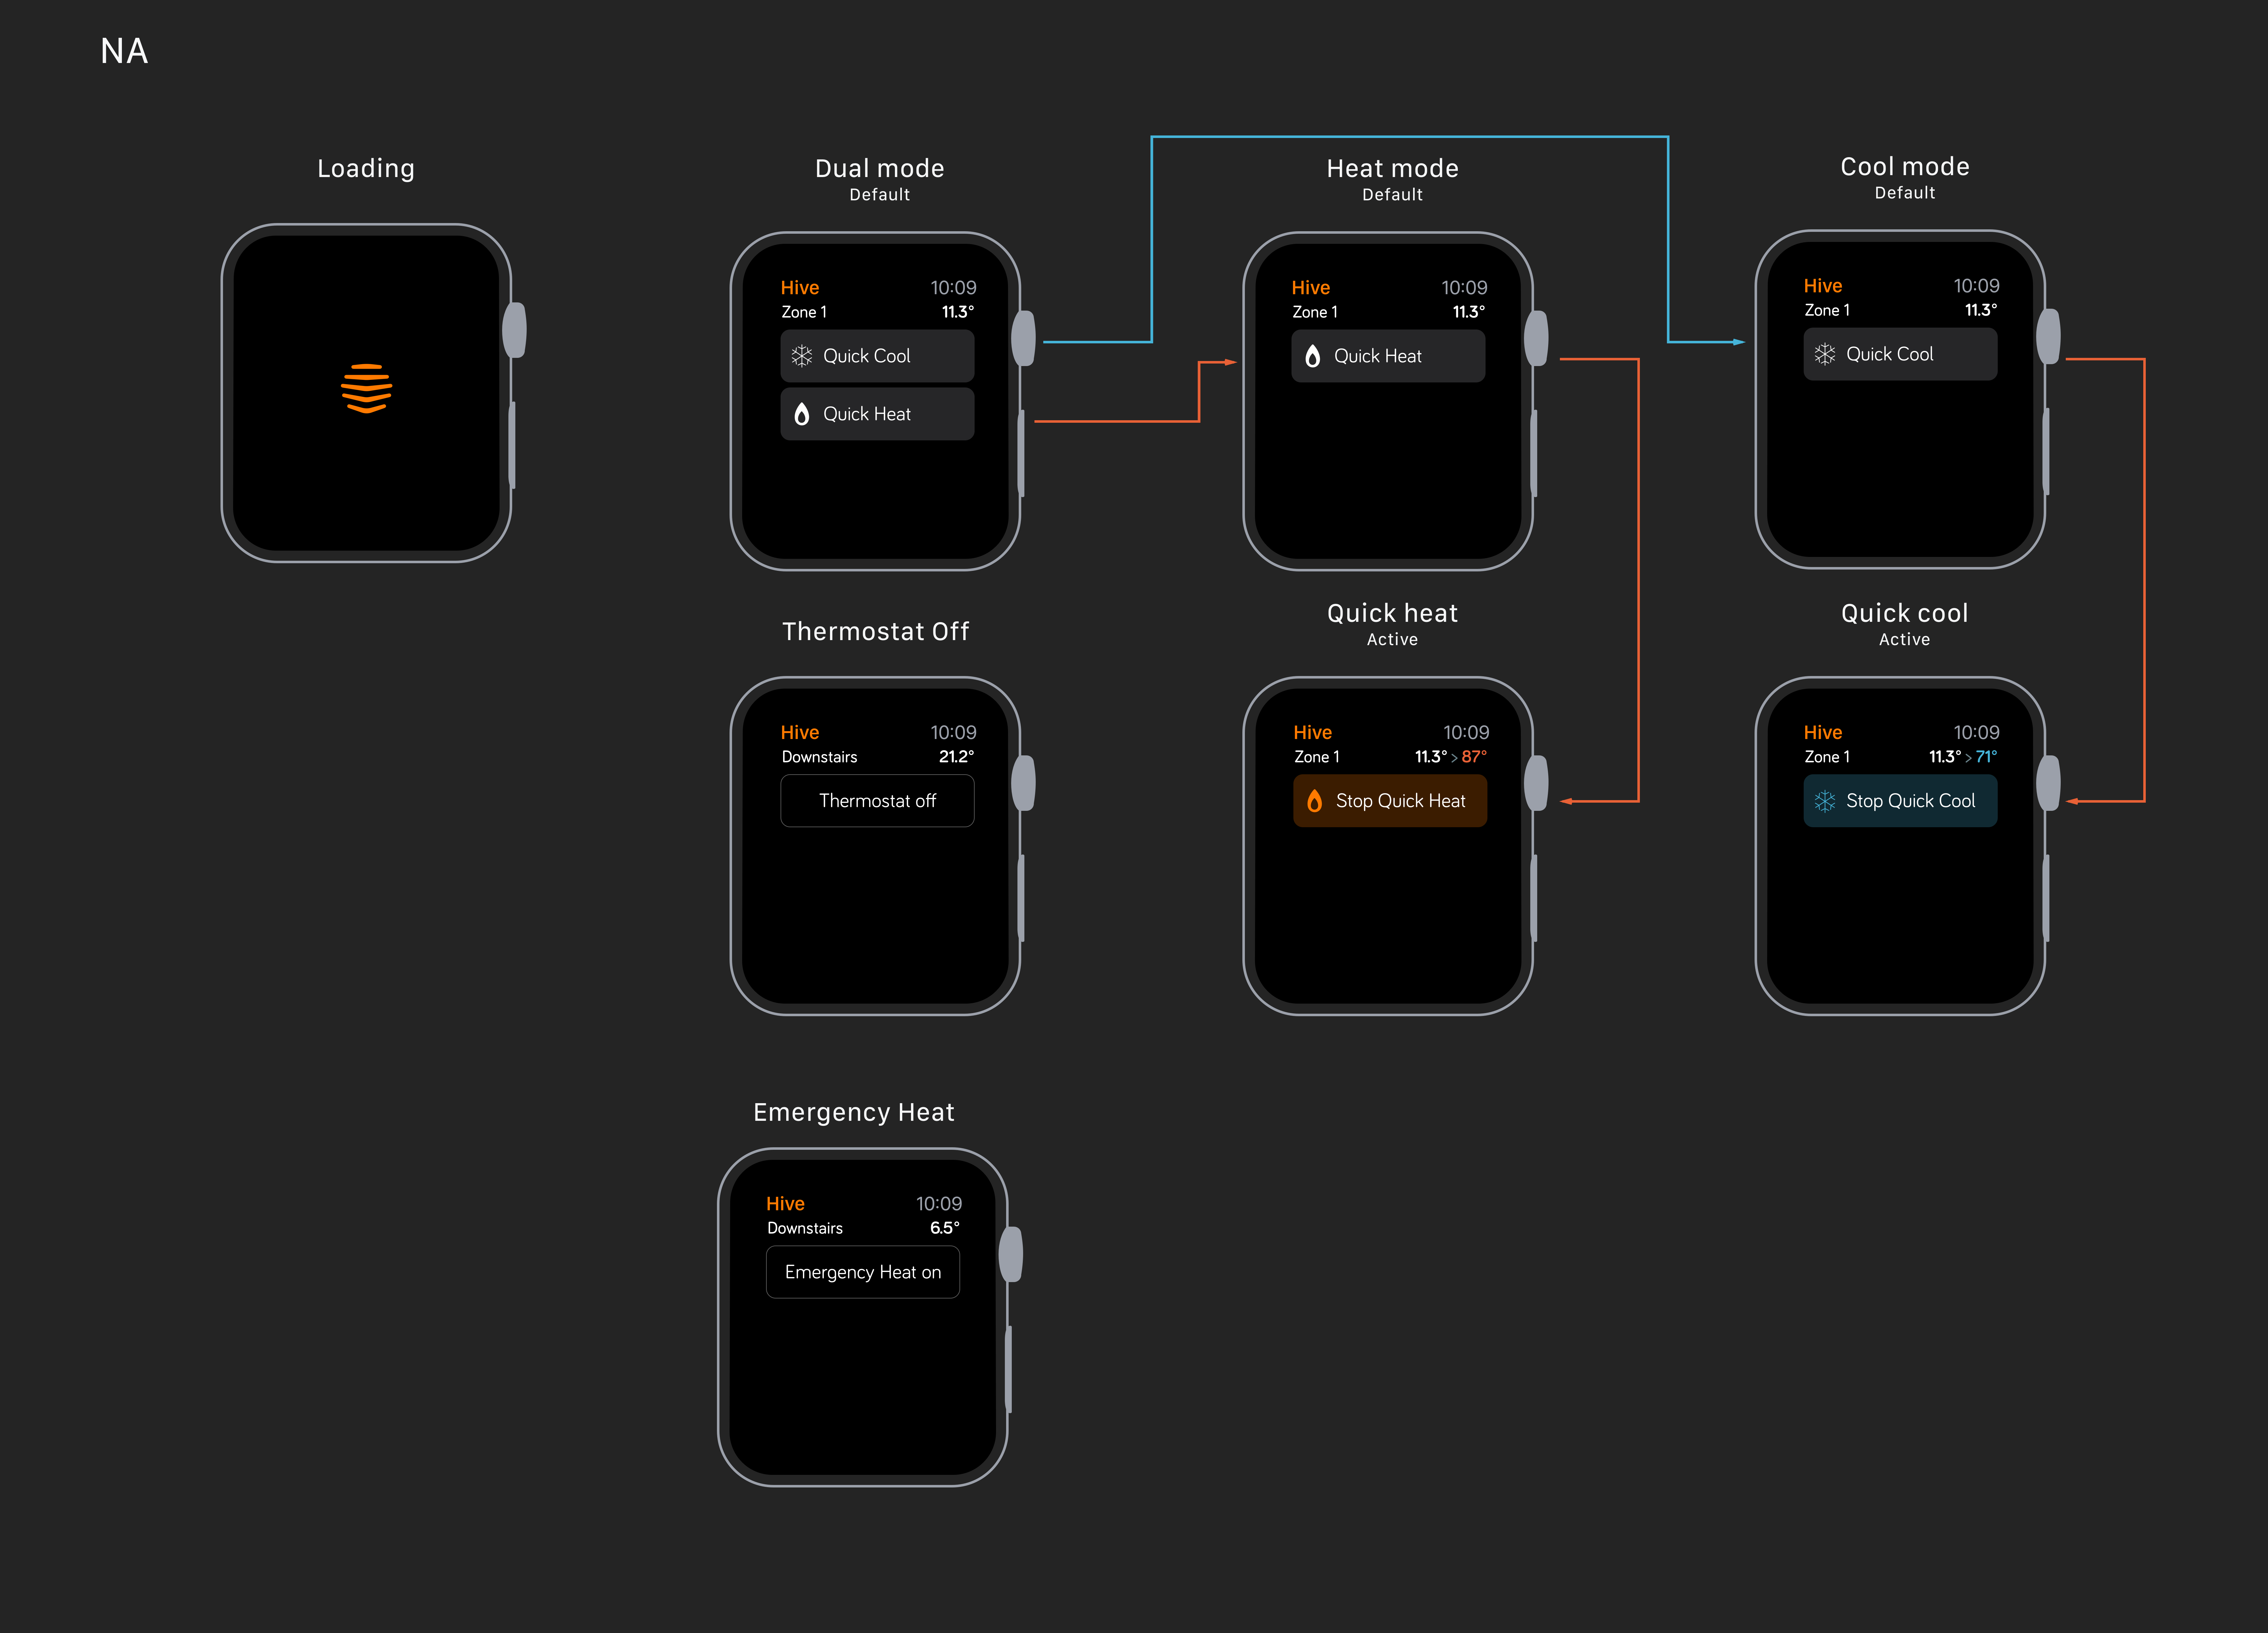Tap Quick Cool button in Dual mode
Image resolution: width=2268 pixels, height=1633 pixels.
coord(877,356)
